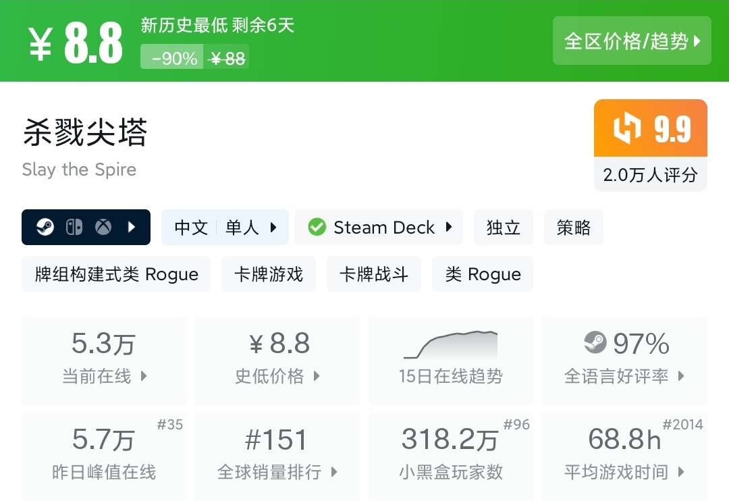Screen dimensions: 729x501
Task: Click the green Steam Deck verified checkmark
Action: point(317,228)
